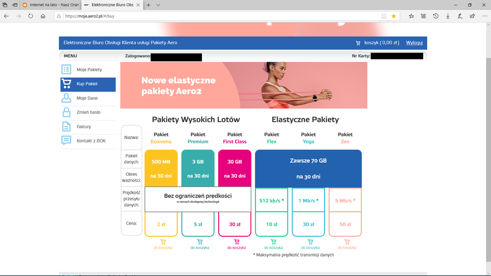Screen dimensions: 491x276
Task: Open Kontakt z BOK page
Action: pos(91,141)
